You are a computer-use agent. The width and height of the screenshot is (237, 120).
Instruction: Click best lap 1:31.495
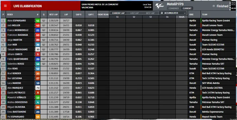[54, 117]
